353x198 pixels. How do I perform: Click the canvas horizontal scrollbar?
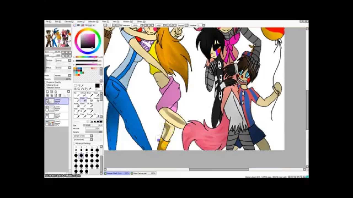pyautogui.click(x=219, y=169)
